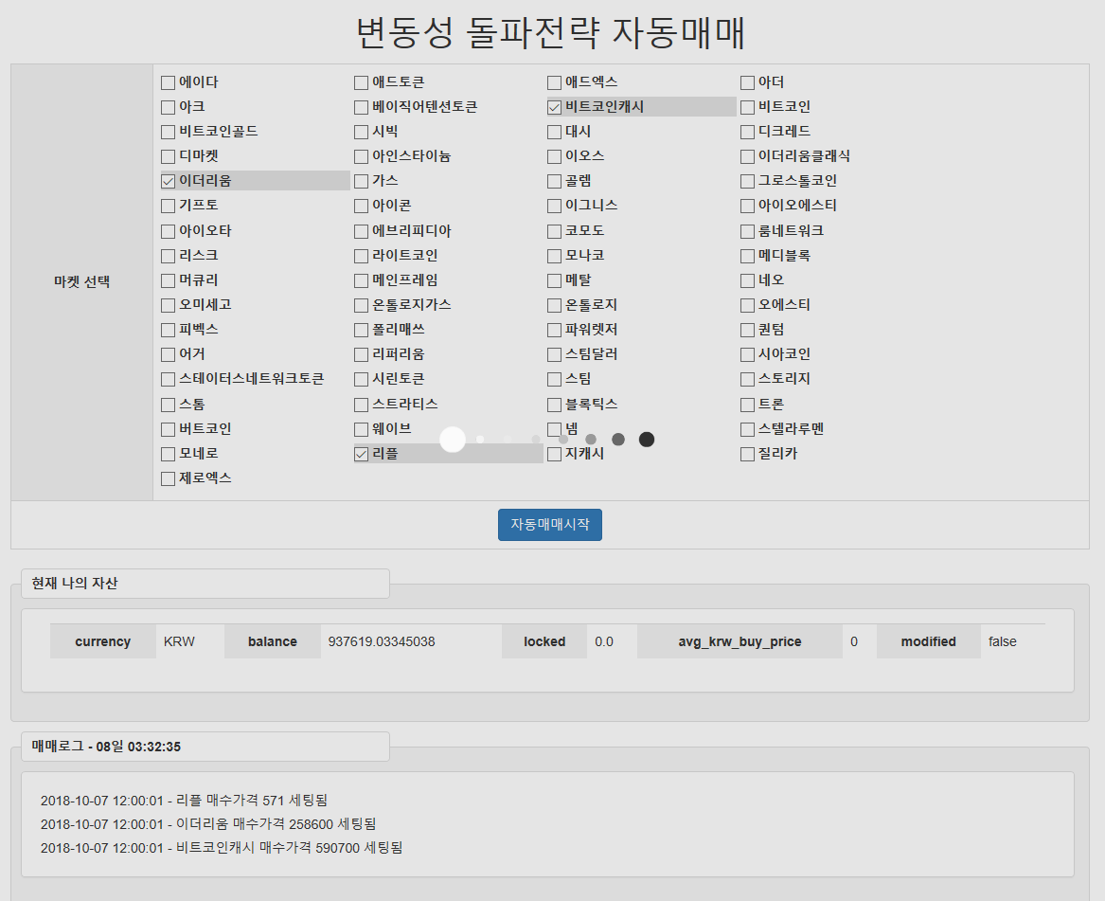
Task: Check the 룸네트워크 checkbox
Action: tap(747, 231)
